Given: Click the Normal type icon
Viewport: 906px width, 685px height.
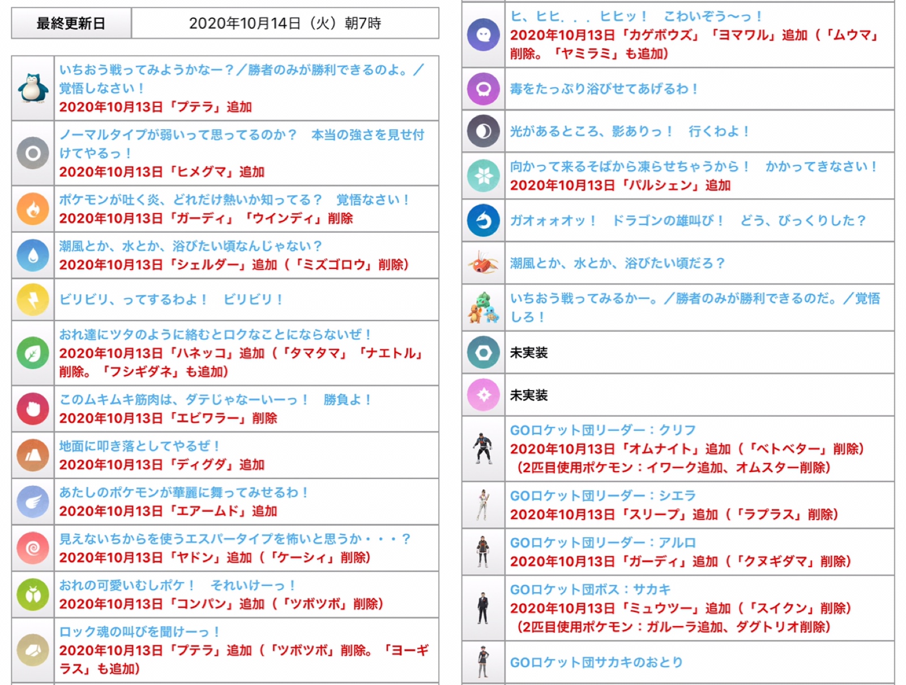Looking at the screenshot, I should click(x=33, y=153).
